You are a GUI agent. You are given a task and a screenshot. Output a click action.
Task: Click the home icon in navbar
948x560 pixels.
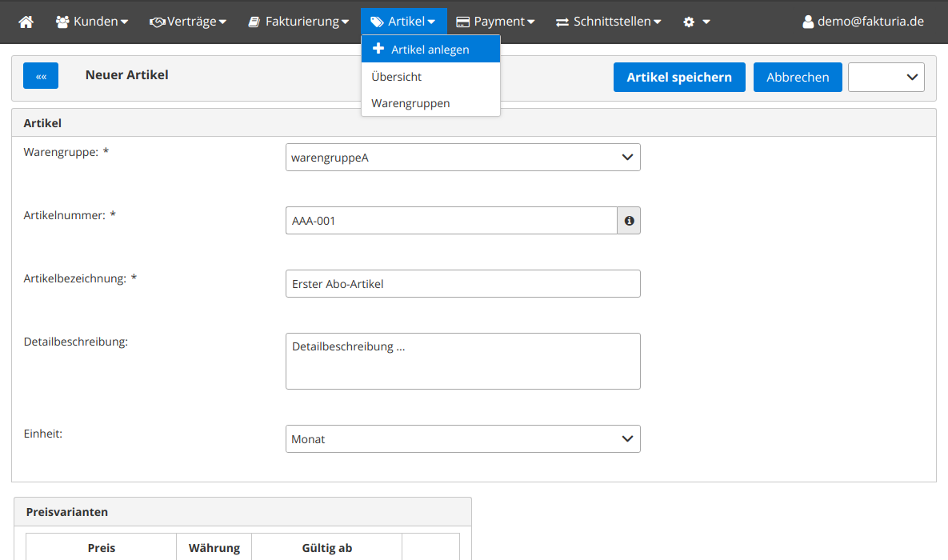26,22
